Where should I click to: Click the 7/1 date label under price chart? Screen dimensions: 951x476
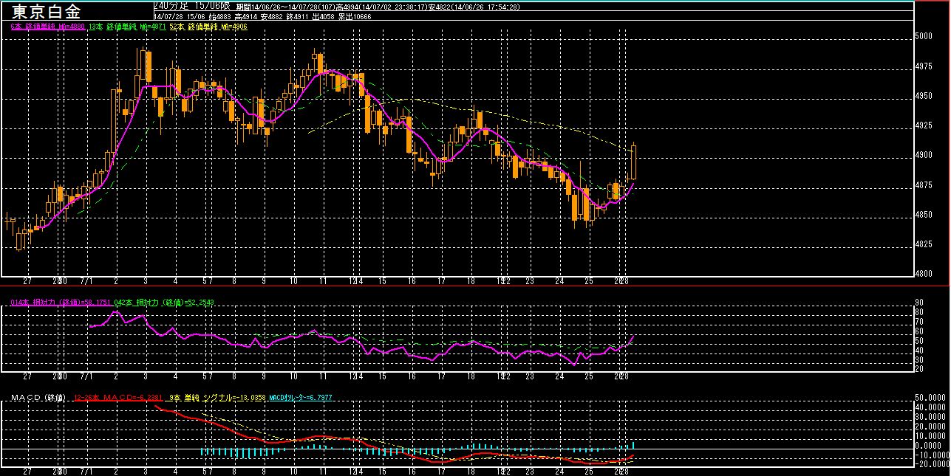85,281
